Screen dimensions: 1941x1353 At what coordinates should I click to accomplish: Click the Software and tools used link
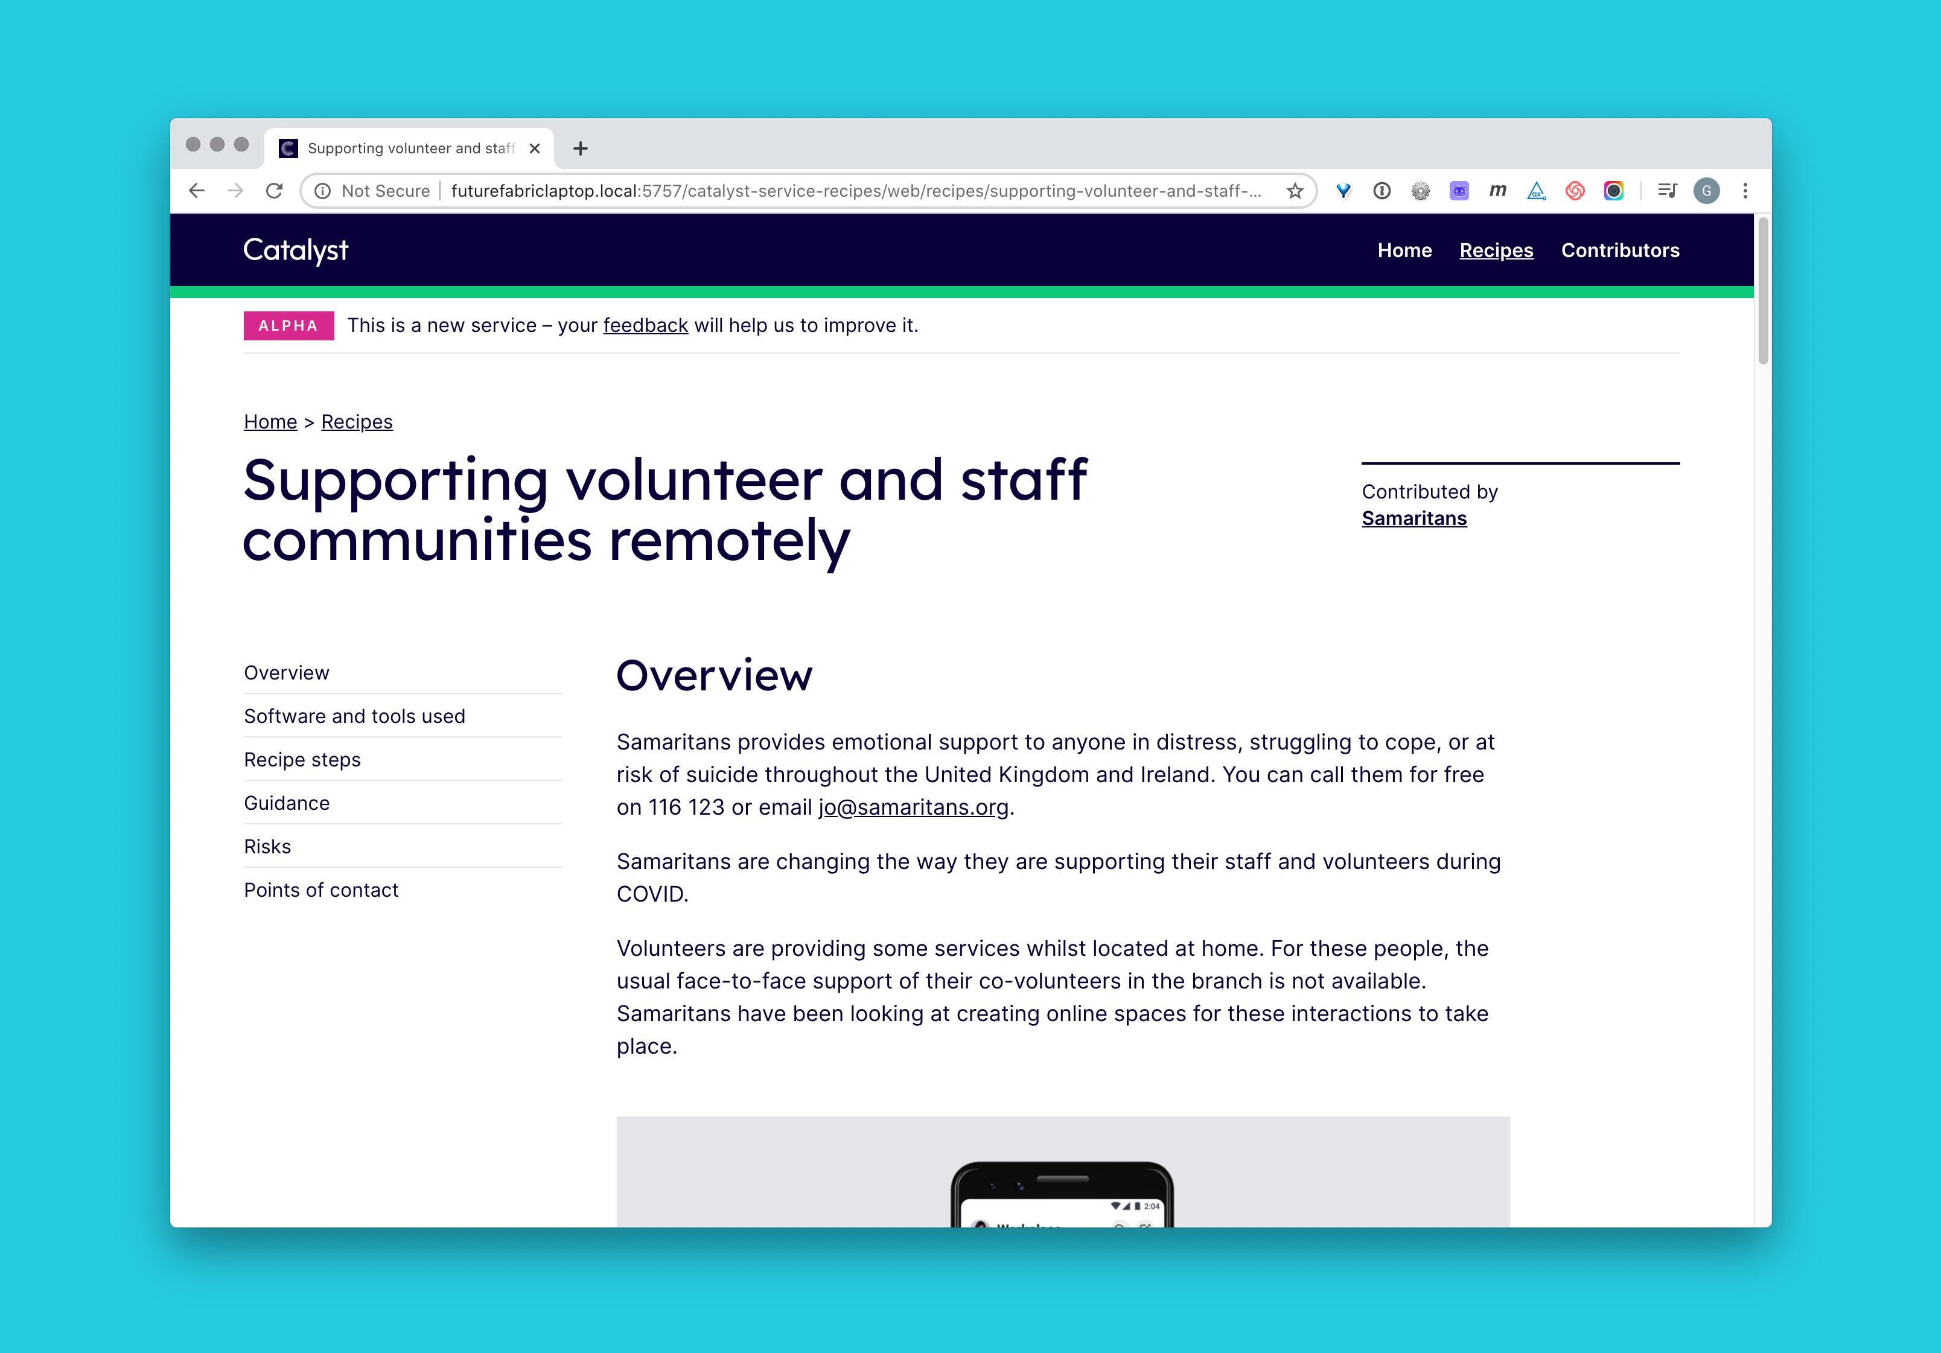(355, 716)
